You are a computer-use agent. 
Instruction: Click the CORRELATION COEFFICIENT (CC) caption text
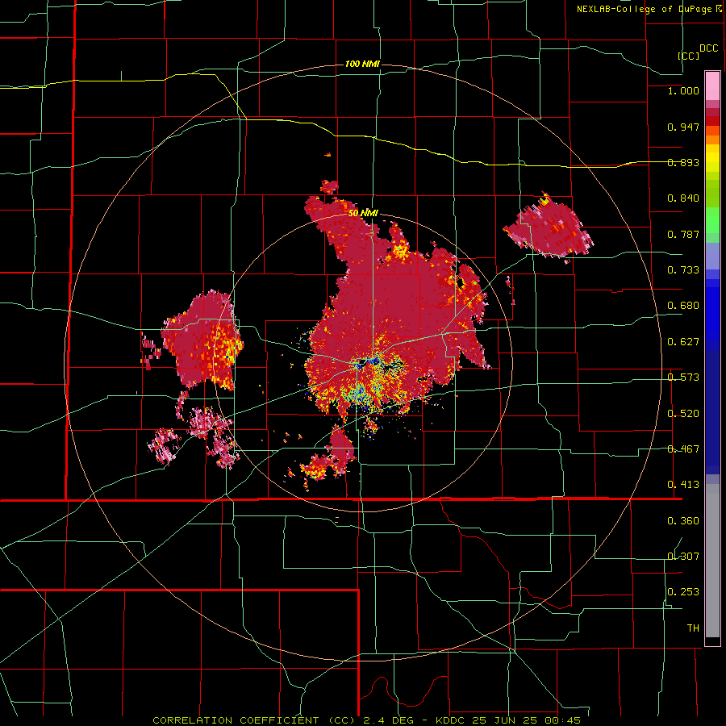coord(254,720)
